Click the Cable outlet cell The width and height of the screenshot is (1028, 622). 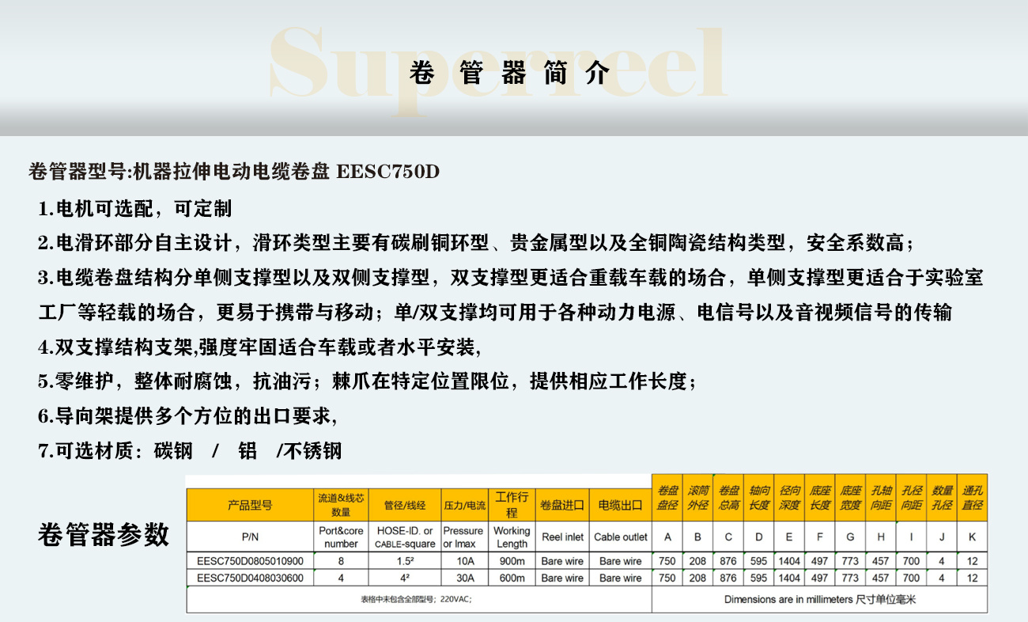[x=621, y=537]
